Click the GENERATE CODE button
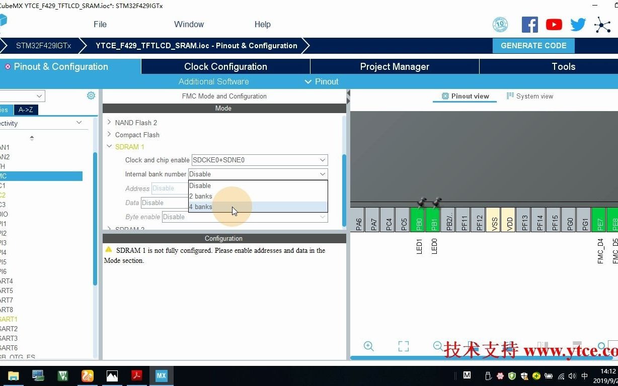 pos(533,45)
